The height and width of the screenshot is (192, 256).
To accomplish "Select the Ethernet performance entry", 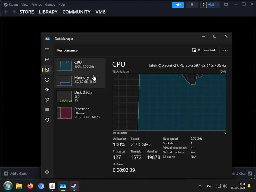I will pyautogui.click(x=80, y=113).
